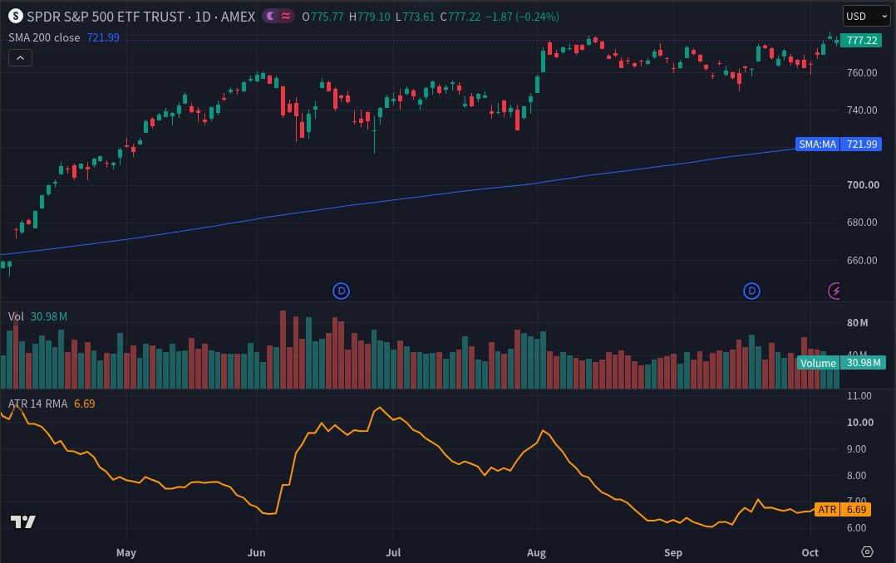Click the SPDR symbol logo icon
896x563 pixels.
coord(16,16)
